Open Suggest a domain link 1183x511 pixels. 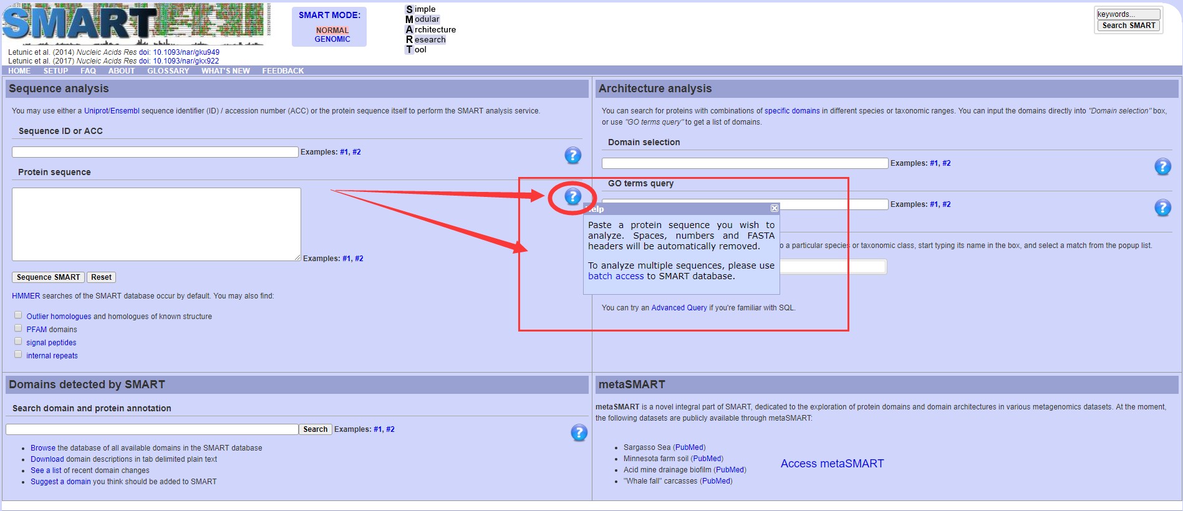(60, 482)
